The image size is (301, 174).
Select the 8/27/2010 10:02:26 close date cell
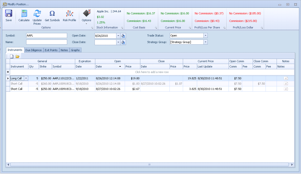tap(155, 84)
